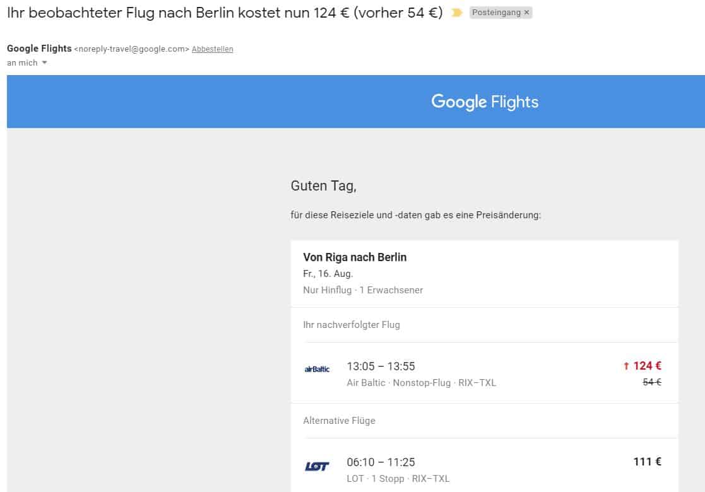
Task: Click the red price increase arrow icon
Action: click(626, 366)
